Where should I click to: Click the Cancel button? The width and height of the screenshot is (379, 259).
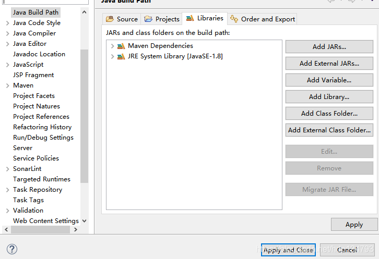tap(347, 250)
